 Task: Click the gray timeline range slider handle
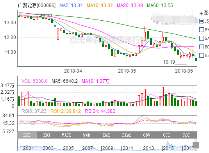(x=196, y=145)
